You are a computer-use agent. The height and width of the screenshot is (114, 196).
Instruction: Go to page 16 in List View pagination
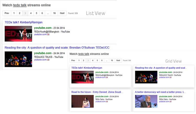pos(54,13)
